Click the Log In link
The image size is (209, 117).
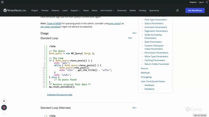coord(201,2)
